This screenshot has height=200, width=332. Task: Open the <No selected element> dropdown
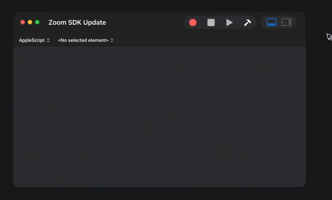[x=85, y=40]
